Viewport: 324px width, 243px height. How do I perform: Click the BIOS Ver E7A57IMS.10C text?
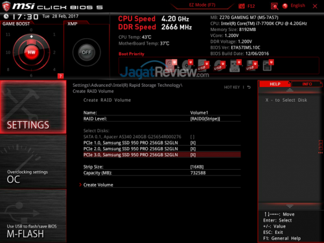235,47
